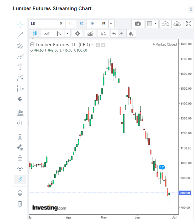Viewport: 194px width, 220px height.
Task: Click the legend settings gear icon
Action: (103, 45)
